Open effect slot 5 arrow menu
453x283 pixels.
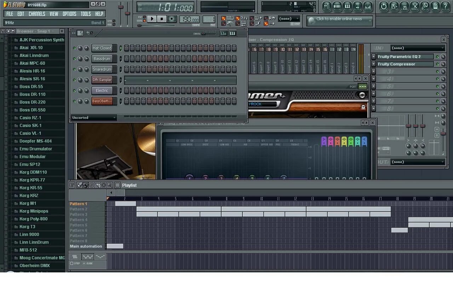pos(373,86)
